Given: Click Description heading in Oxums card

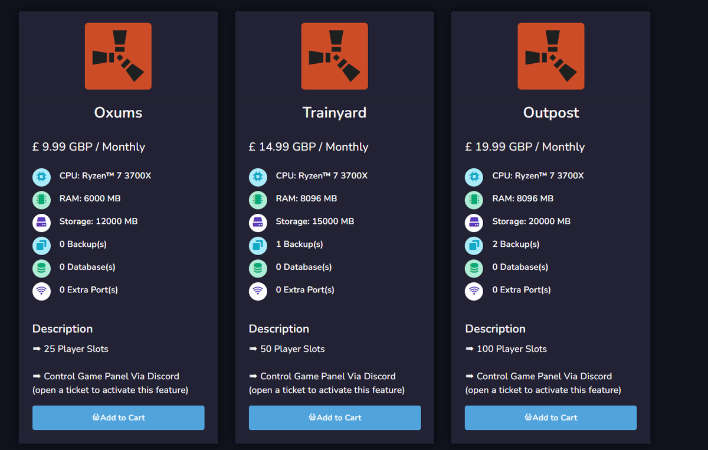Looking at the screenshot, I should pyautogui.click(x=63, y=329).
